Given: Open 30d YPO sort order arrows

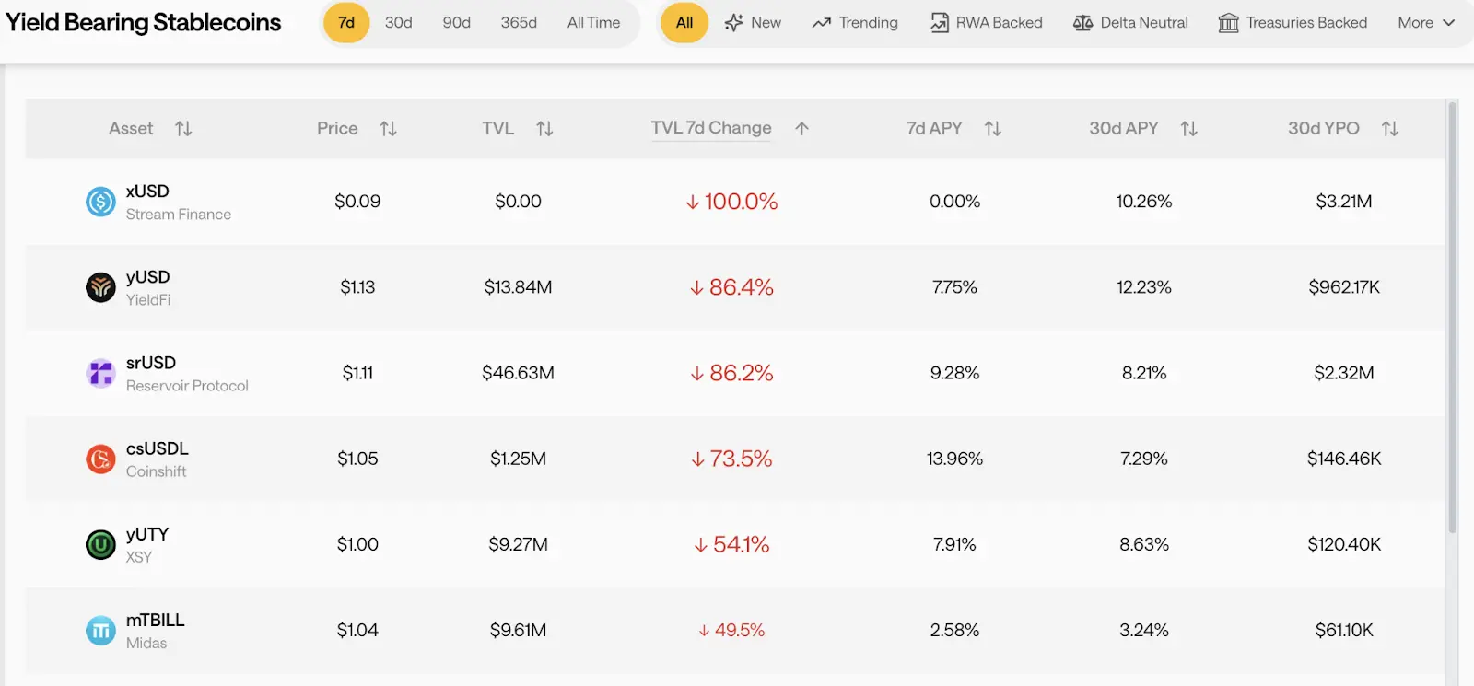Looking at the screenshot, I should click(1389, 129).
